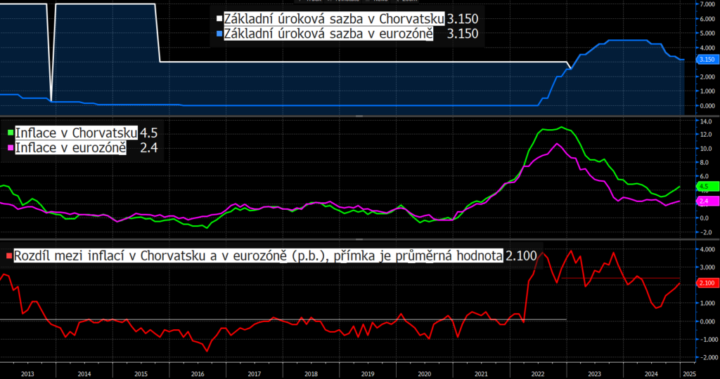Select the Inflace v Chorvatsku legend label
720x379 pixels.
point(76,133)
